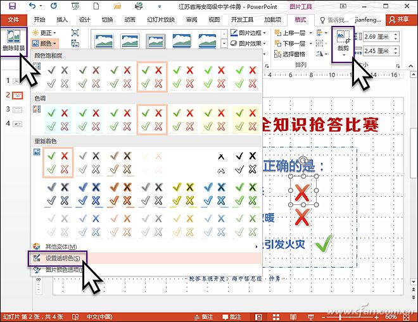Open the 更正 (Corrections) dropdown

coord(46,32)
